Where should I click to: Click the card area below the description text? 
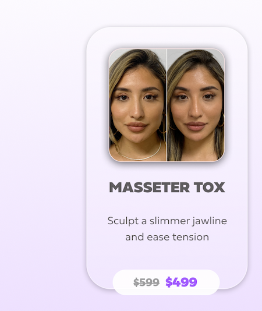(167, 256)
